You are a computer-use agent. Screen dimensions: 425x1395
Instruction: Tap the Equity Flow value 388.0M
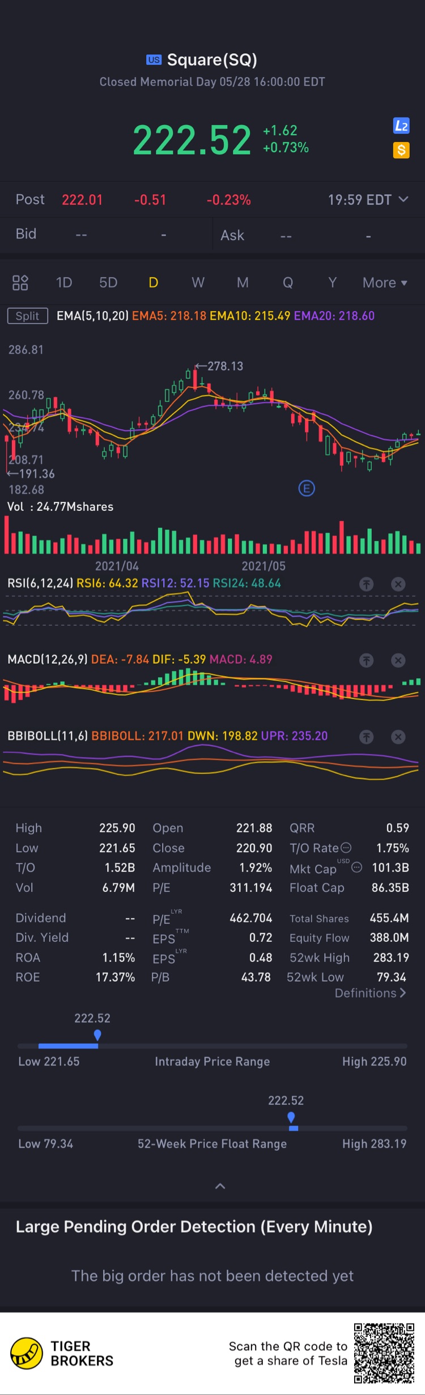pyautogui.click(x=389, y=938)
